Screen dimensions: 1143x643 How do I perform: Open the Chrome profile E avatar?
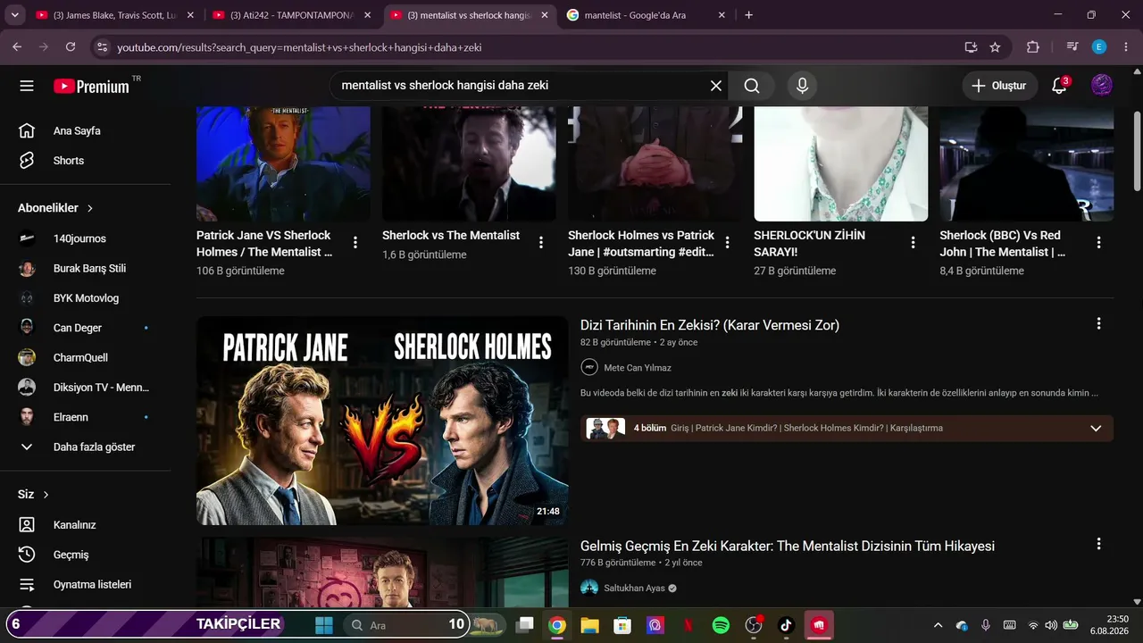click(x=1099, y=46)
